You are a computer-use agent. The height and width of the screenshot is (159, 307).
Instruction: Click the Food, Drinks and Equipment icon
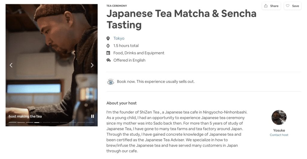(108, 53)
